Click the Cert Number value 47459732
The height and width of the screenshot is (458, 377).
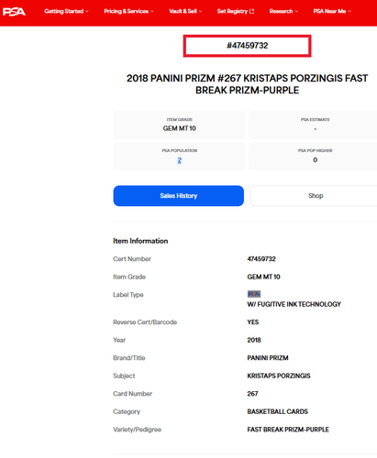pyautogui.click(x=261, y=259)
